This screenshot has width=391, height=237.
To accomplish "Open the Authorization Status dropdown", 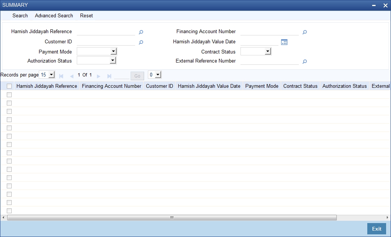I will (96, 60).
